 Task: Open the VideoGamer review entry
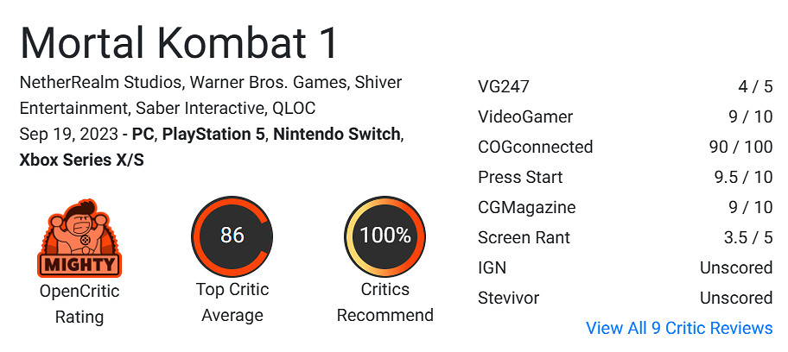pos(525,116)
